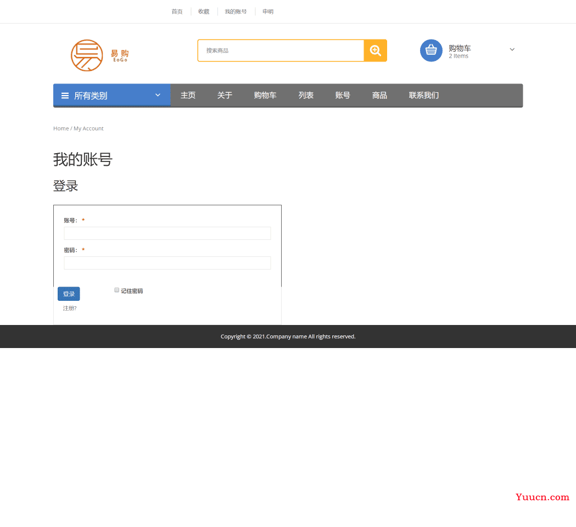The width and height of the screenshot is (576, 527).
Task: Open the blue shopping basket icon
Action: pyautogui.click(x=431, y=51)
